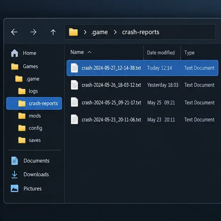The width and height of the screenshot is (221, 221).
Task: Click the chevron before .game in path
Action: pos(85,32)
